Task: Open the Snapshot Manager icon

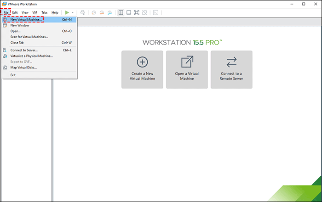Action: [109, 13]
